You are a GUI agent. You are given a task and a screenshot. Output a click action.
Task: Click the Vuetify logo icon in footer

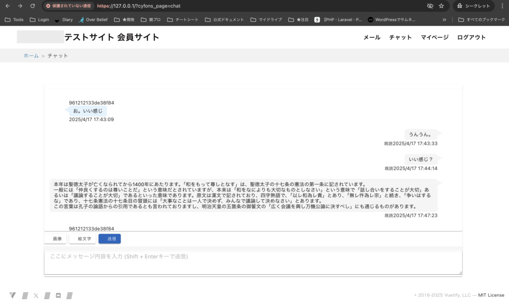[x=12, y=296]
